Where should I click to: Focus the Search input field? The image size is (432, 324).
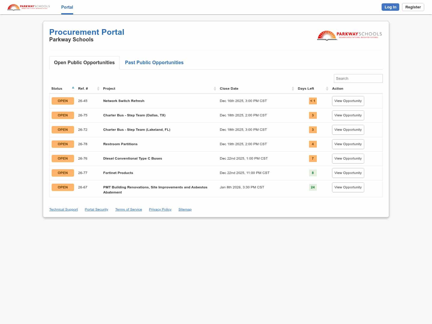(358, 78)
